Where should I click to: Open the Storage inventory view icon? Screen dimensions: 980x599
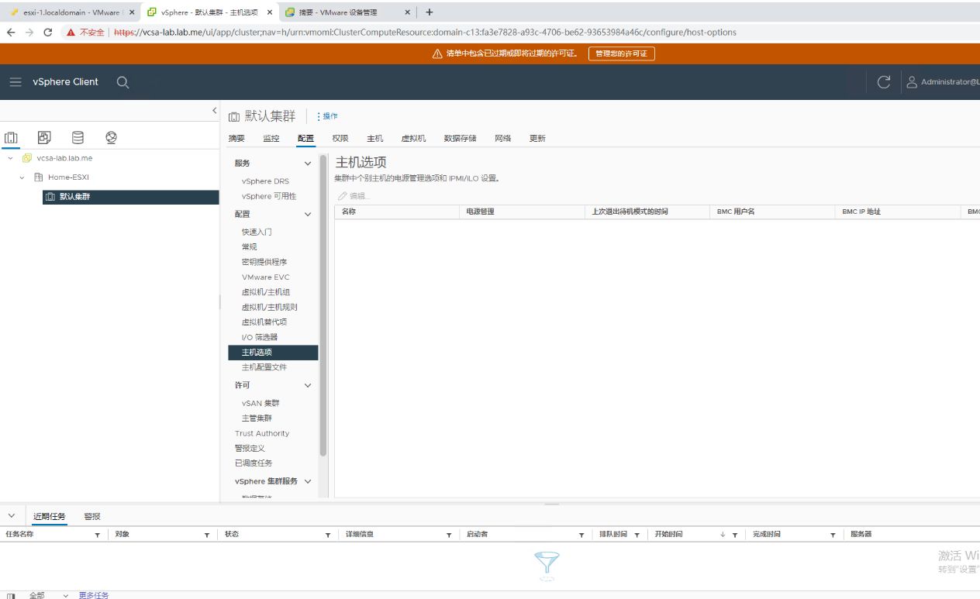(78, 138)
